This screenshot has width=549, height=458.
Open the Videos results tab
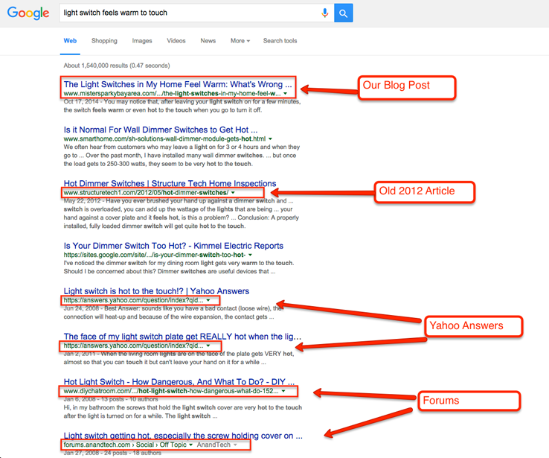pos(176,41)
